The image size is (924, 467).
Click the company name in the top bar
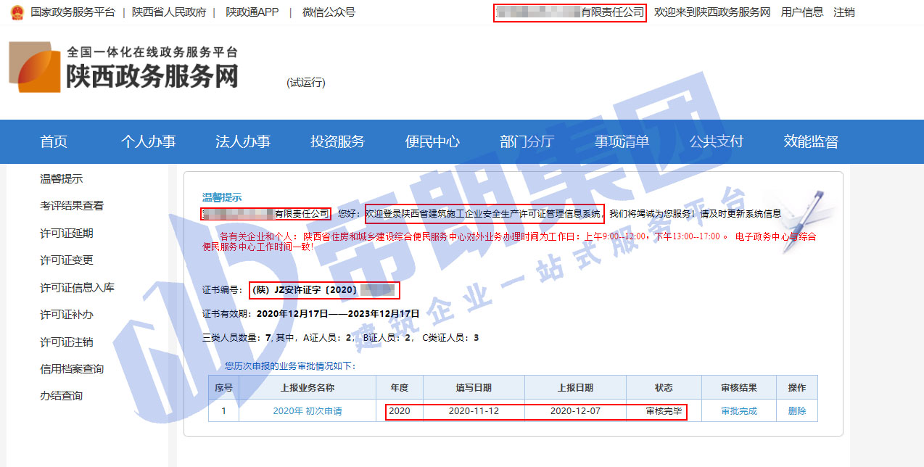coord(569,13)
